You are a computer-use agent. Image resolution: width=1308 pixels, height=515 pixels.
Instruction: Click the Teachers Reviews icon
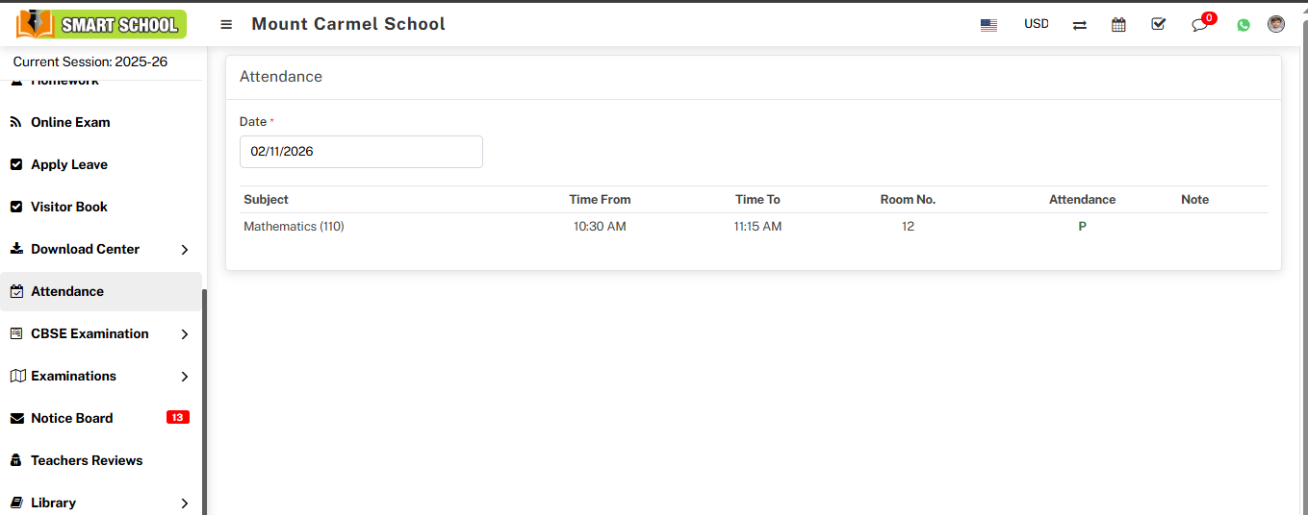pos(15,460)
